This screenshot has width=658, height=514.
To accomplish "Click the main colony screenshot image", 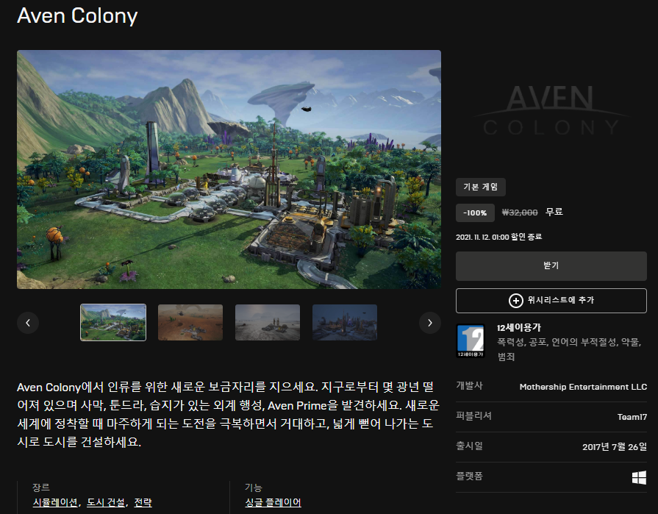I will (x=229, y=170).
